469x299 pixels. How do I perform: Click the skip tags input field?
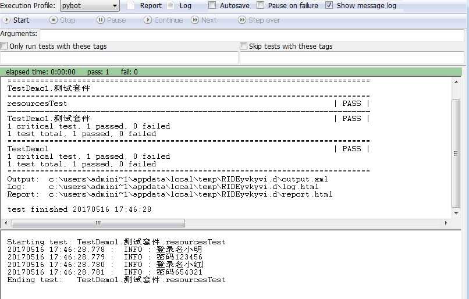point(352,58)
